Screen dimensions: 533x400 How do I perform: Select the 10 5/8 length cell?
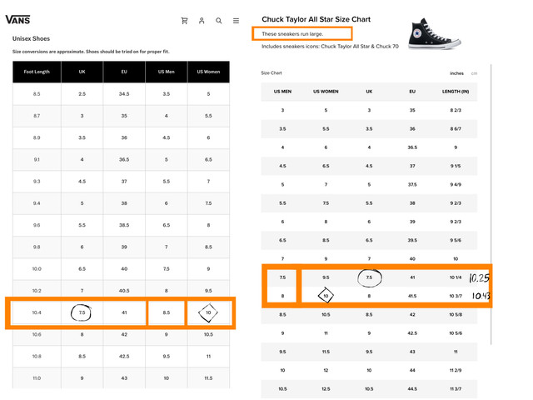[x=456, y=315]
